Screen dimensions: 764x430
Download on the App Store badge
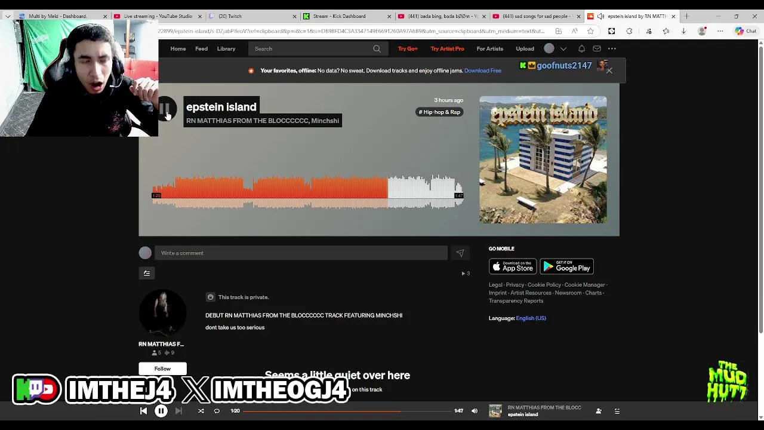point(513,266)
